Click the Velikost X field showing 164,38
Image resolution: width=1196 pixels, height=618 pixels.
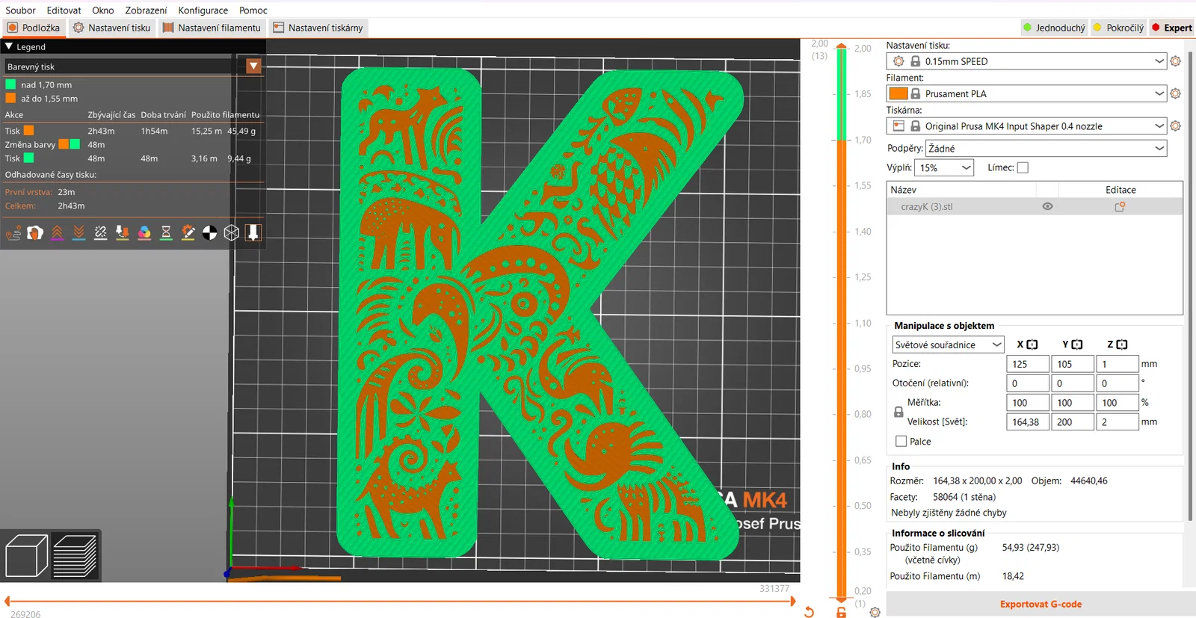click(1028, 422)
